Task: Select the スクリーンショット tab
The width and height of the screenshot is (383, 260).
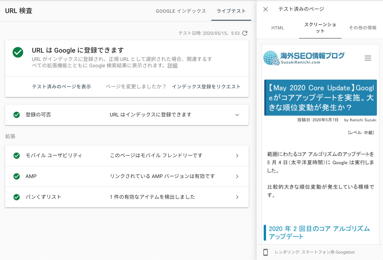Action: 320,28
